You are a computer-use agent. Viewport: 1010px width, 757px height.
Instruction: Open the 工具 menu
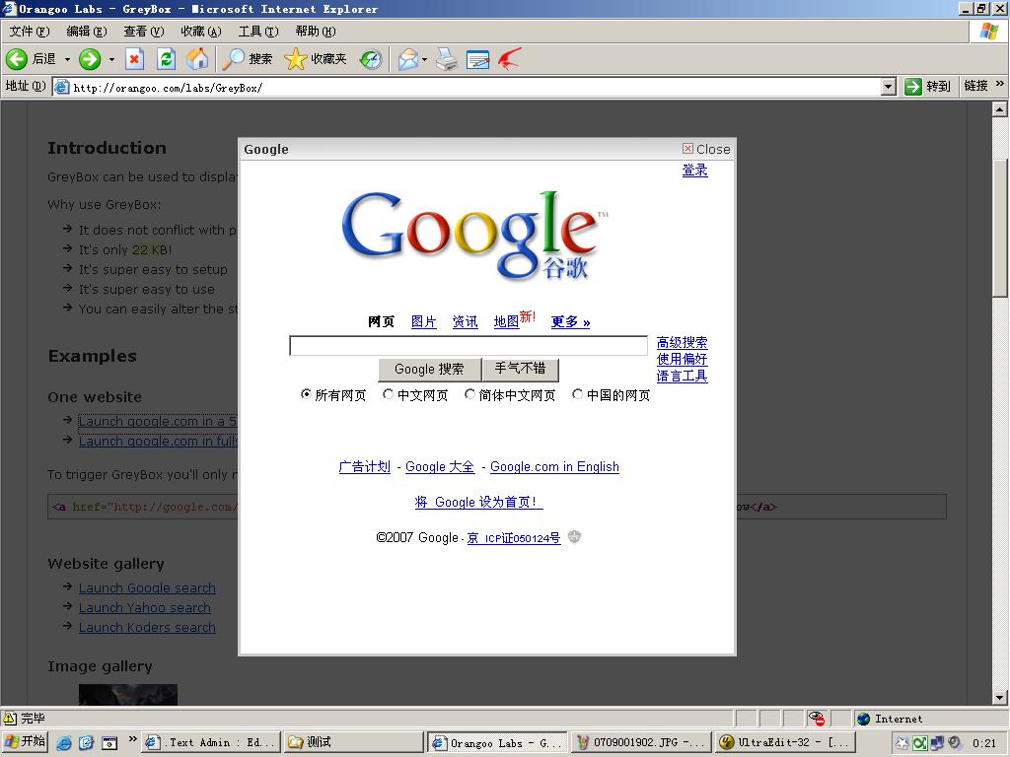click(x=258, y=31)
